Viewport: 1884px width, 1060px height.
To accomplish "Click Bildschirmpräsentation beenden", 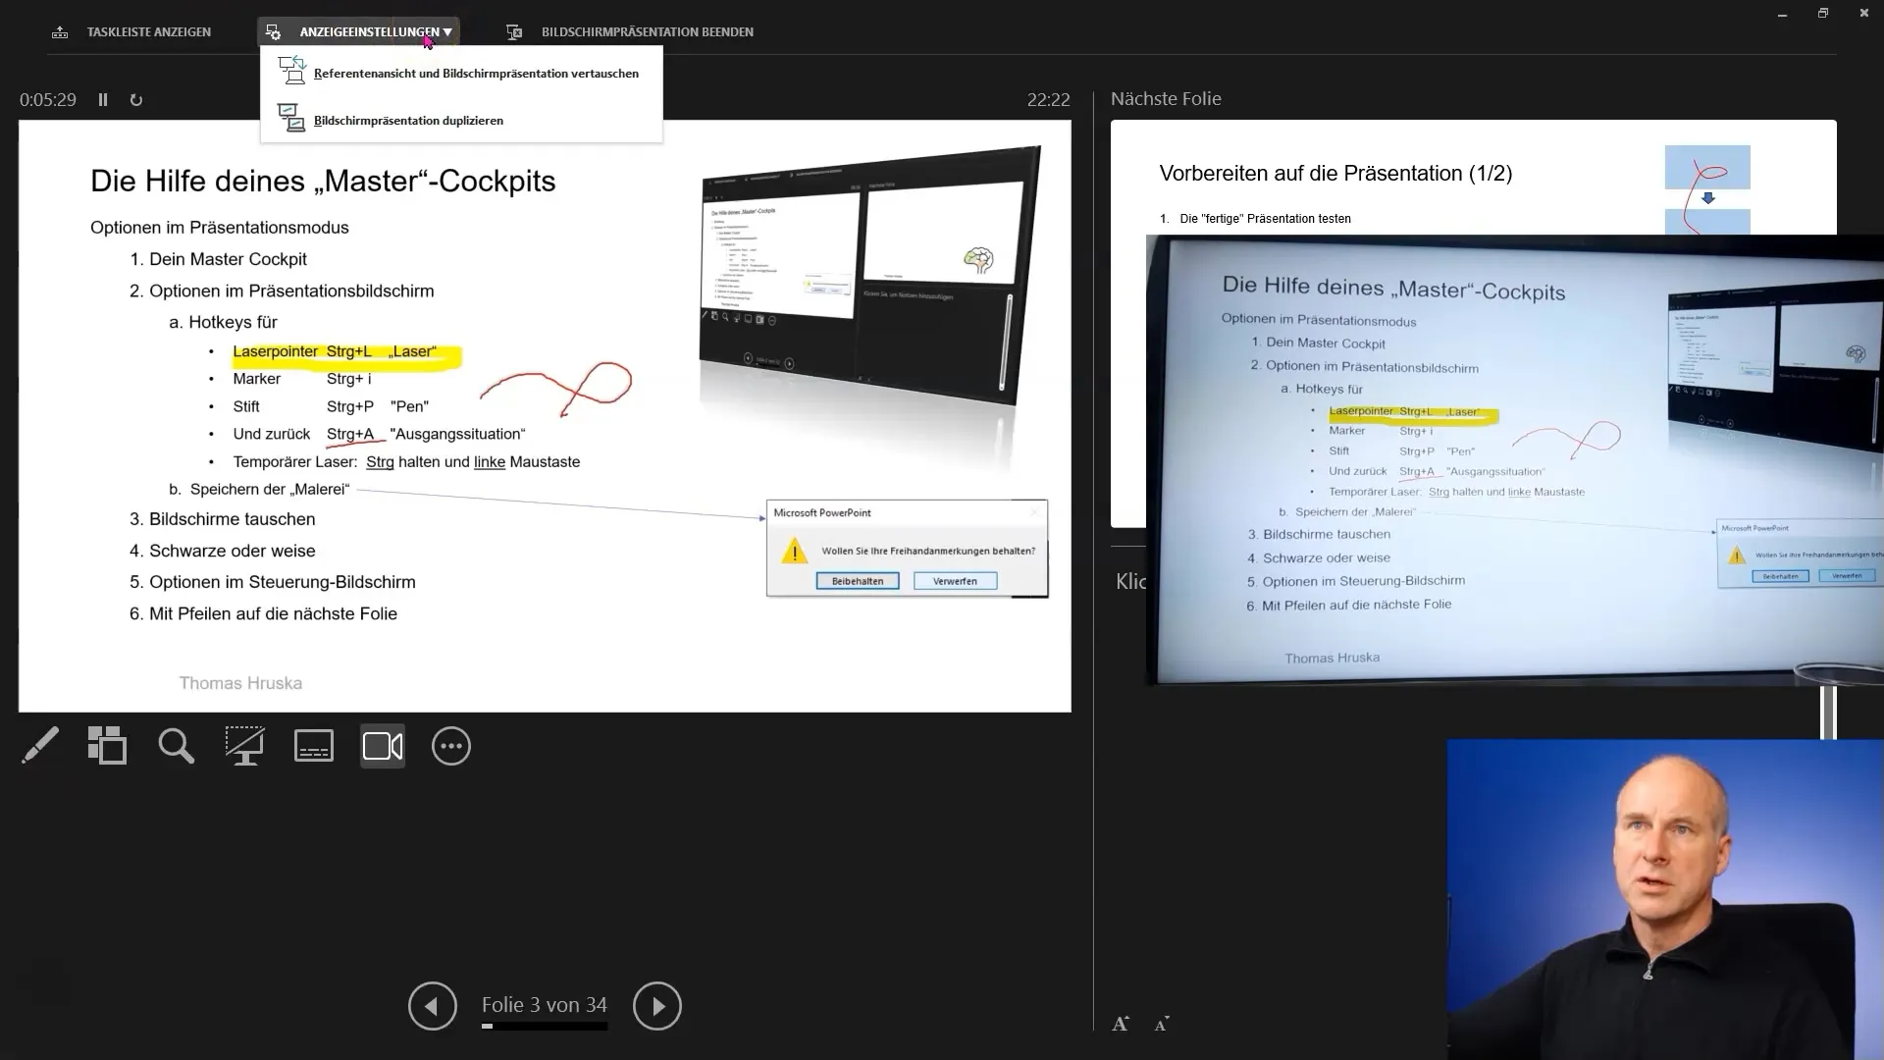I will tap(648, 32).
